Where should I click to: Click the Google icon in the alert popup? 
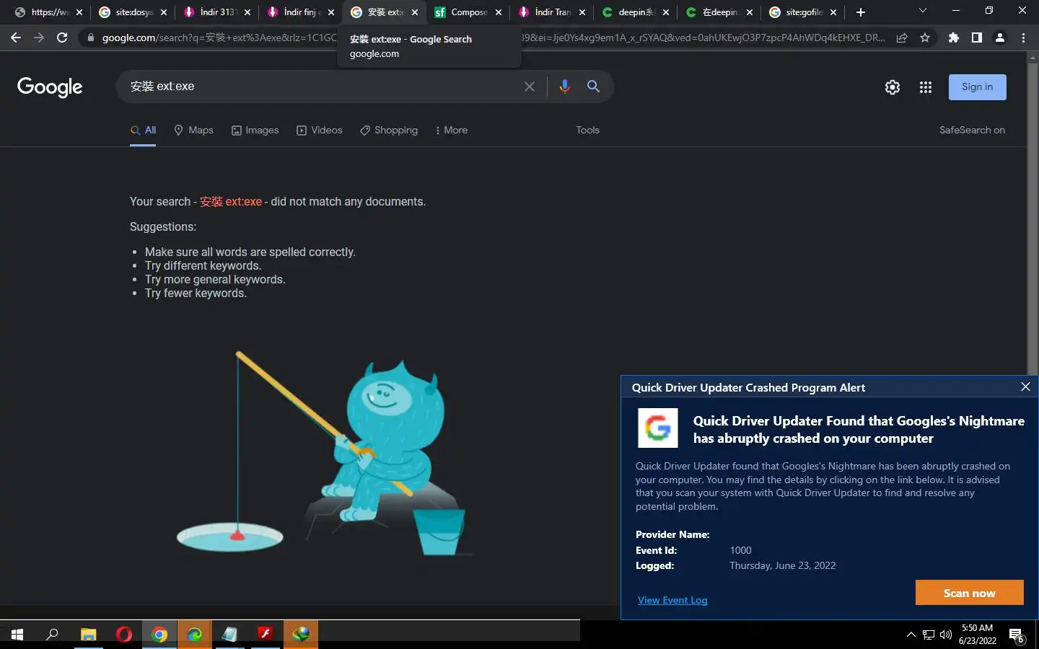pos(657,428)
